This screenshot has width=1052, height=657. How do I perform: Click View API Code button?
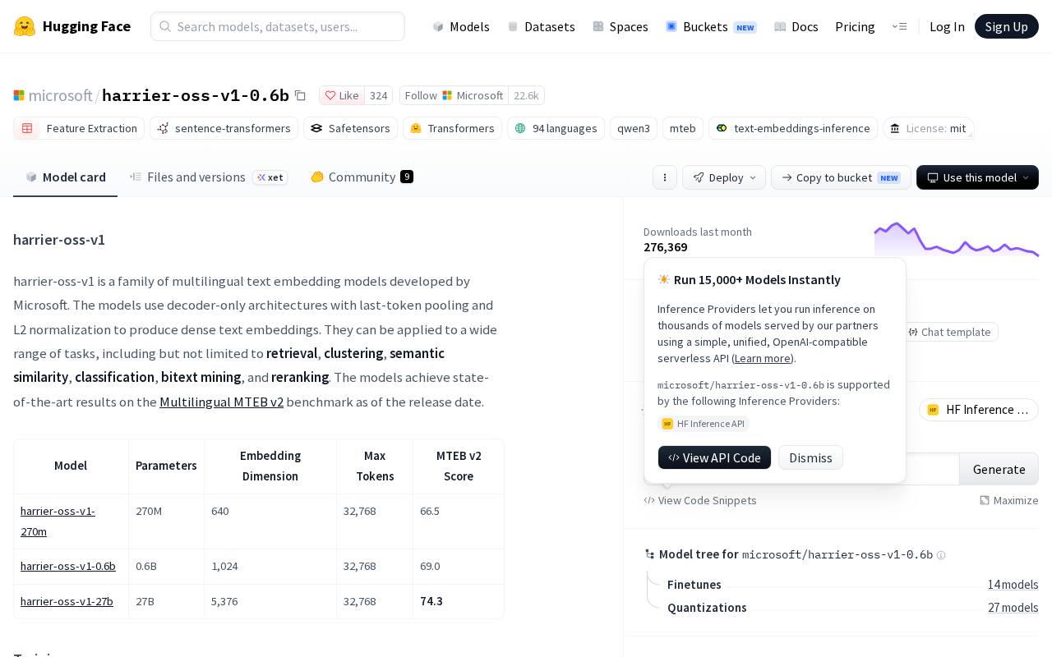(x=714, y=457)
